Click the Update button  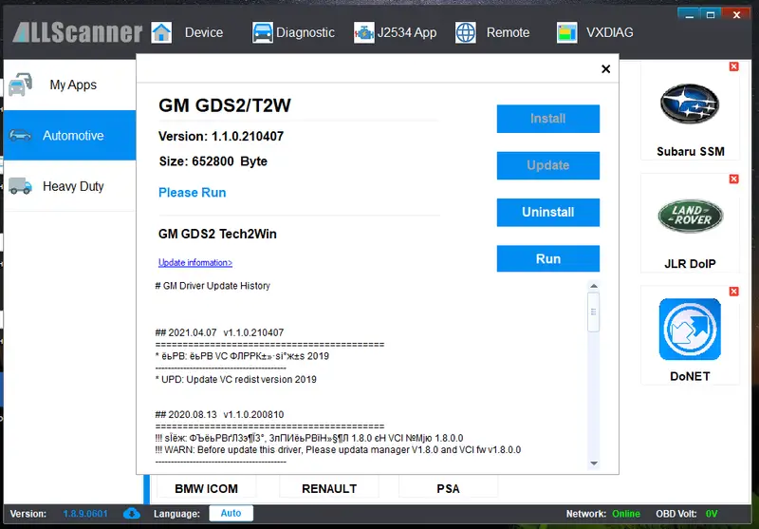click(548, 165)
